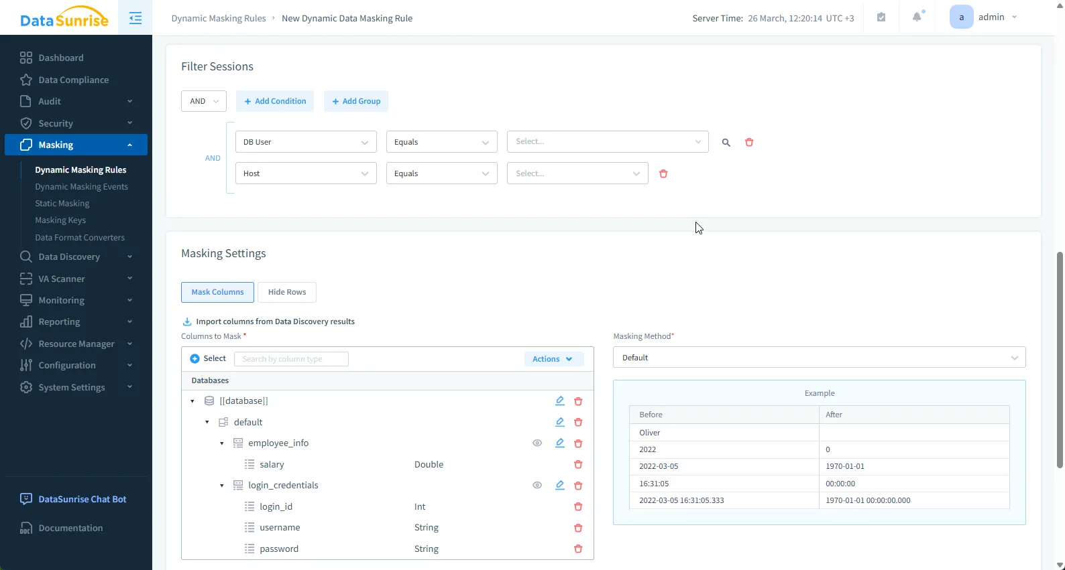Open the Masking Method dropdown
This screenshot has height=570, width=1065.
[819, 358]
